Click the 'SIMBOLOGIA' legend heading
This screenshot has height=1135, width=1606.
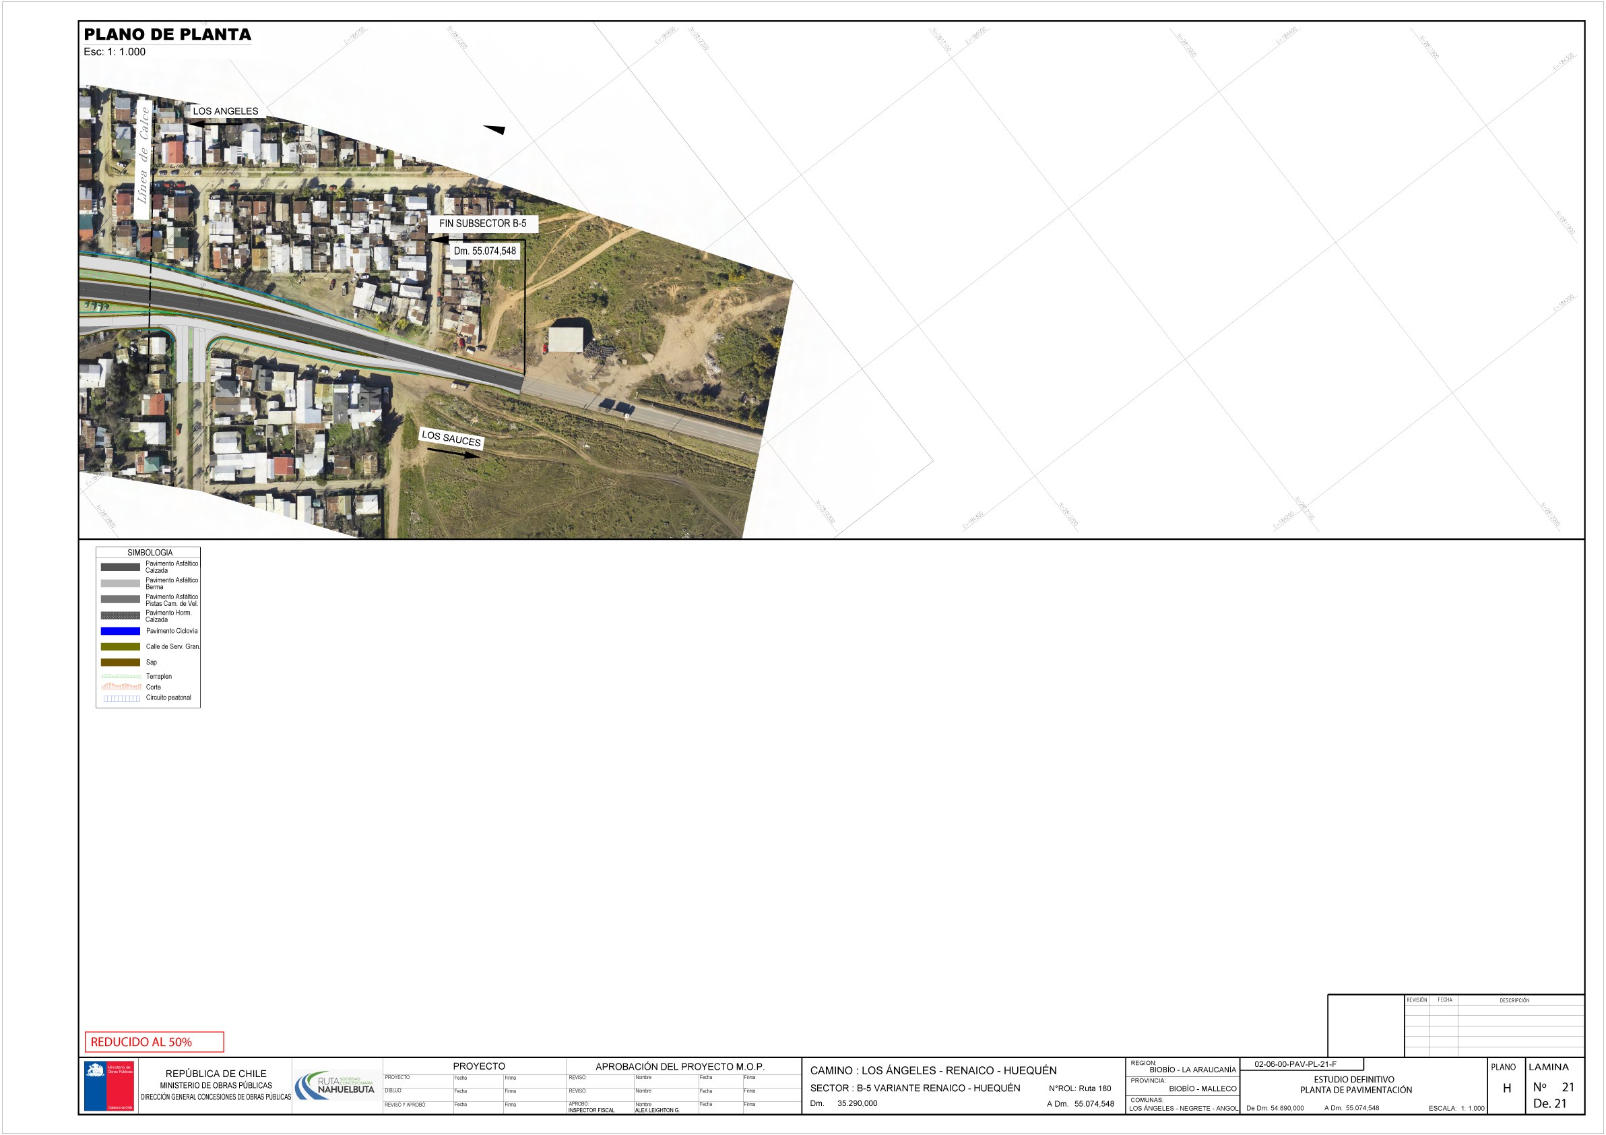[150, 552]
